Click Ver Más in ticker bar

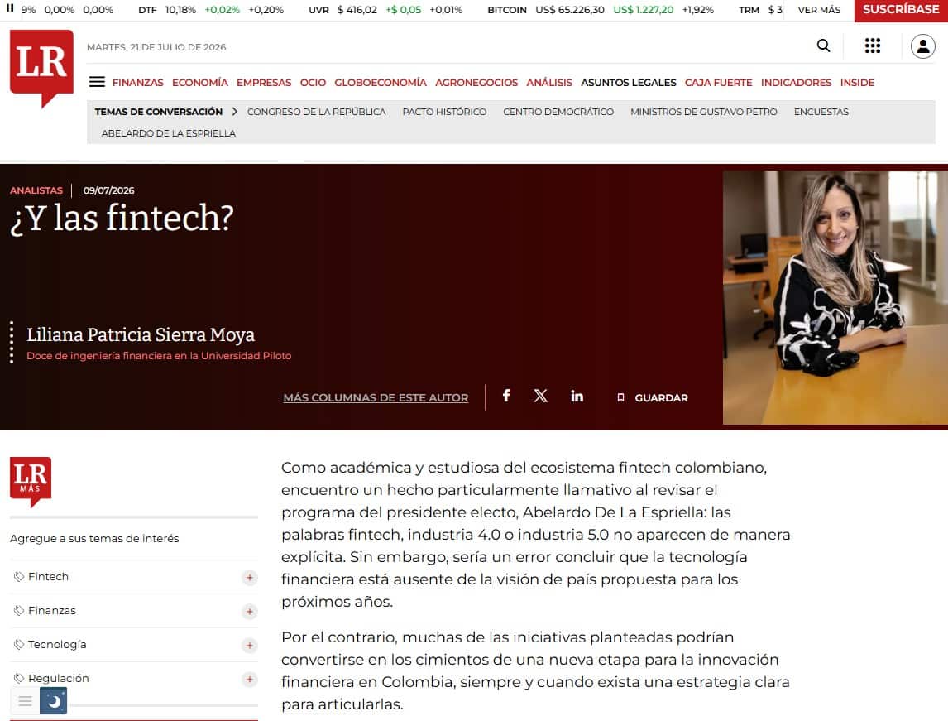click(x=819, y=10)
